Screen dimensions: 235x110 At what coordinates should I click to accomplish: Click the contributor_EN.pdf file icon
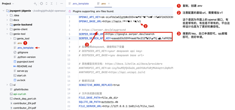(11, 103)
